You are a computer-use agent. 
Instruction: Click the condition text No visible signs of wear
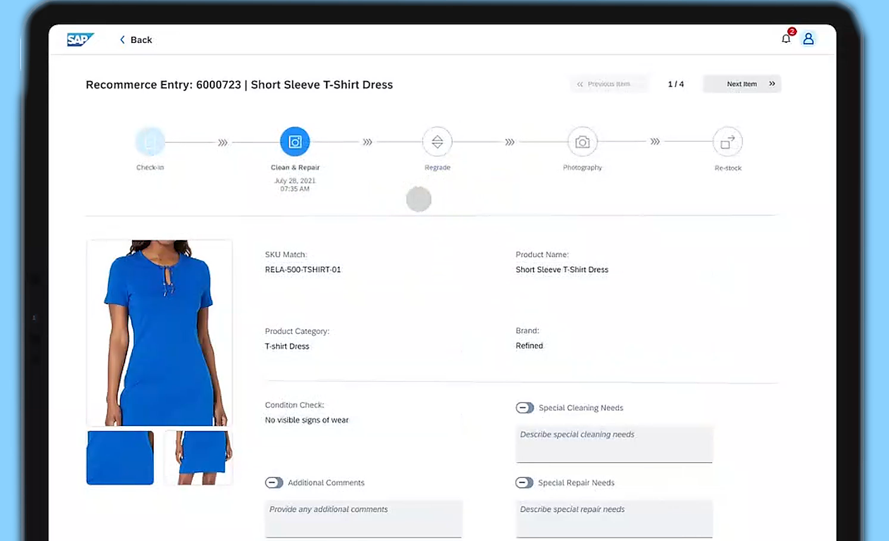[x=306, y=420]
